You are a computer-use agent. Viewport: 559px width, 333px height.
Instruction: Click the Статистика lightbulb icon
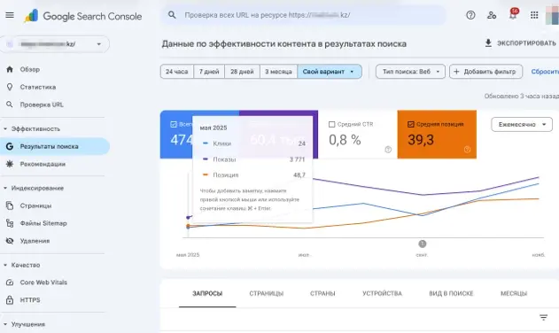10,87
